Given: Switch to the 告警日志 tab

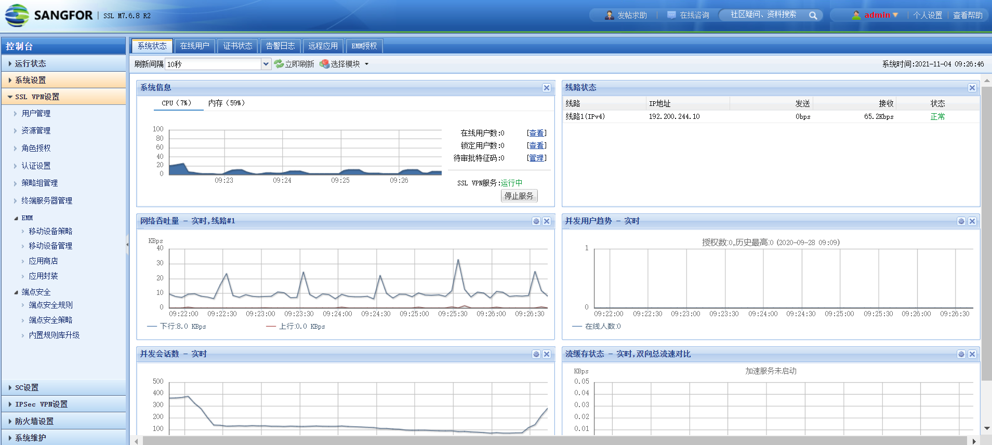Looking at the screenshot, I should (281, 46).
